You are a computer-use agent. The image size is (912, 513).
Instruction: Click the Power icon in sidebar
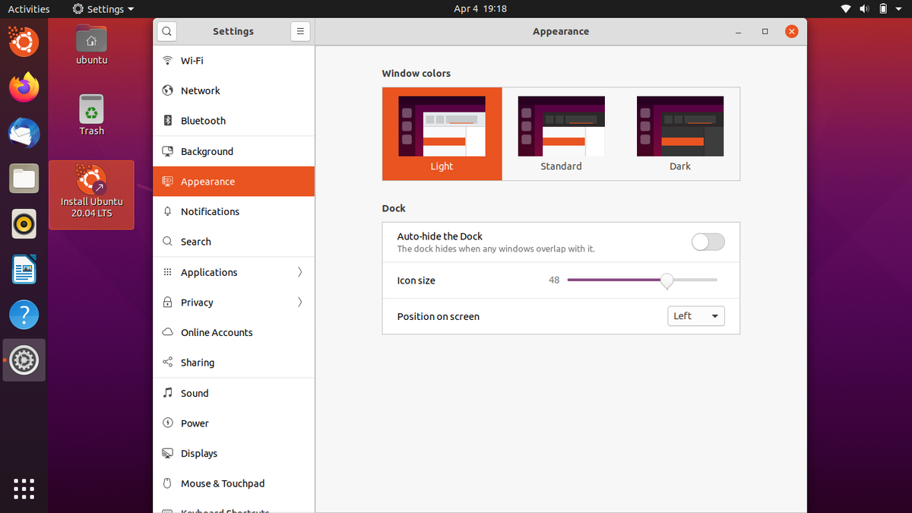168,423
